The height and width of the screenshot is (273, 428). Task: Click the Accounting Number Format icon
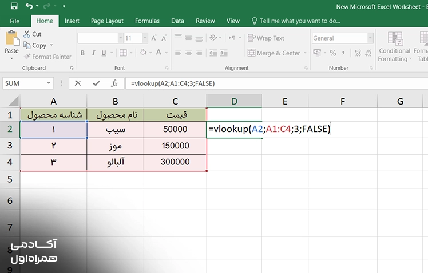click(x=317, y=53)
